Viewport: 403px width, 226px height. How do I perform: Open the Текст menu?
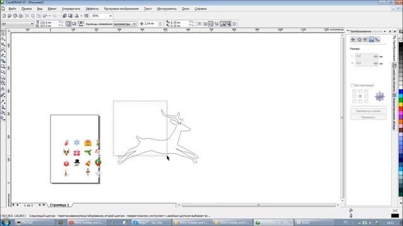148,9
